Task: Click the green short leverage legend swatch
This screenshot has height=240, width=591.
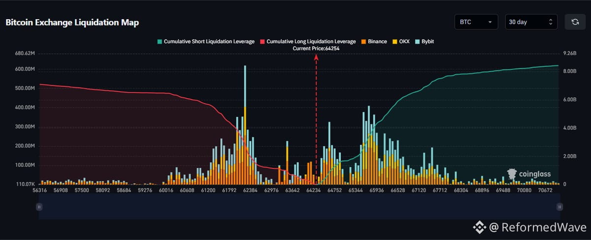Action: pyautogui.click(x=160, y=42)
